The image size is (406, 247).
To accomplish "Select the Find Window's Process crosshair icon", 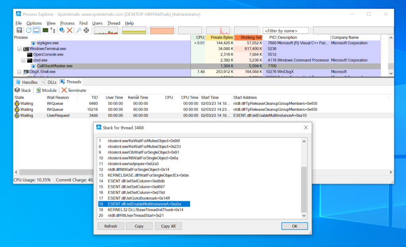I will (86, 30).
